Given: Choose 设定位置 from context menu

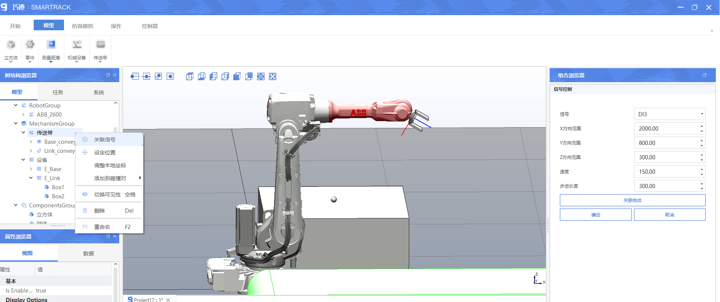Looking at the screenshot, I should [x=109, y=153].
